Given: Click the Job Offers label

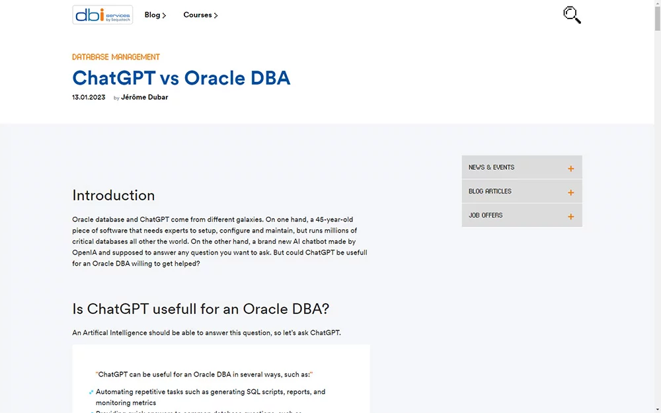Looking at the screenshot, I should [x=486, y=215].
